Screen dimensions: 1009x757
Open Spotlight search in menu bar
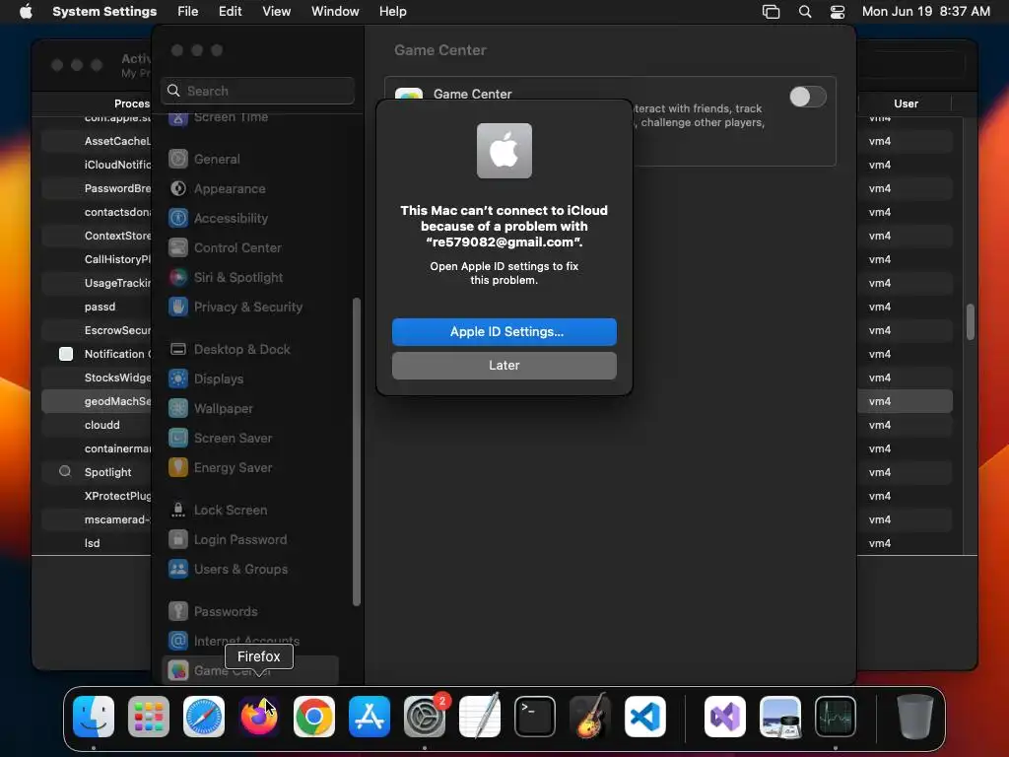click(x=805, y=12)
